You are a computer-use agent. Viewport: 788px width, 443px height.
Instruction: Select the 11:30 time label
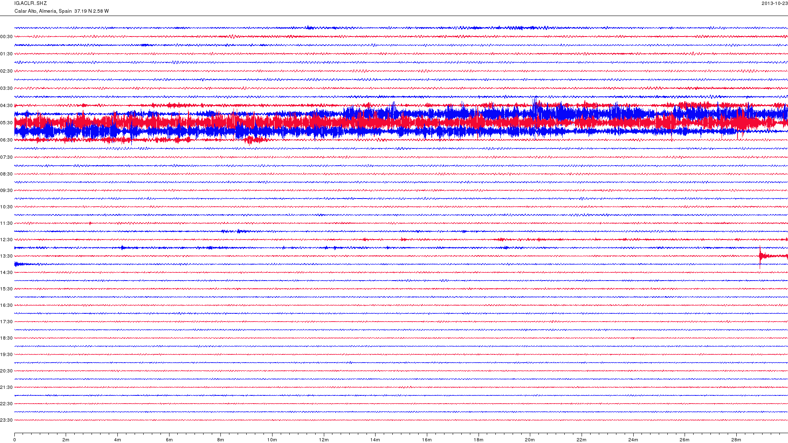pyautogui.click(x=6, y=224)
